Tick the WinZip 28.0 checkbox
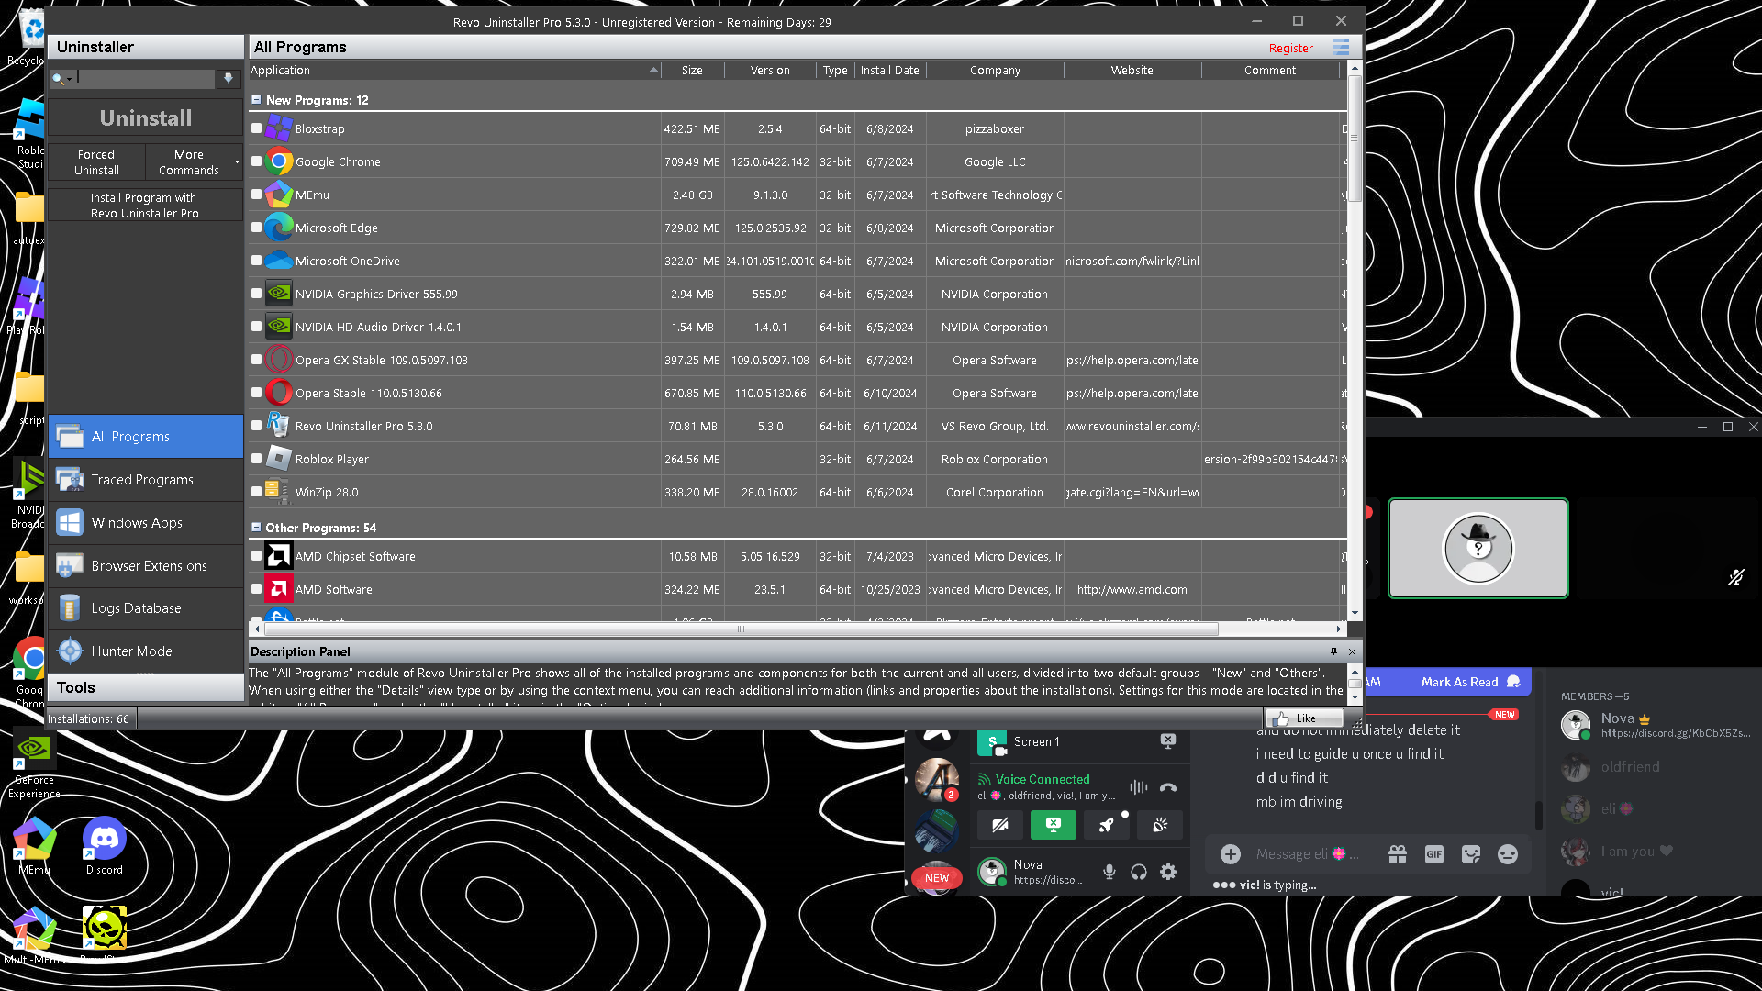 coord(257,492)
